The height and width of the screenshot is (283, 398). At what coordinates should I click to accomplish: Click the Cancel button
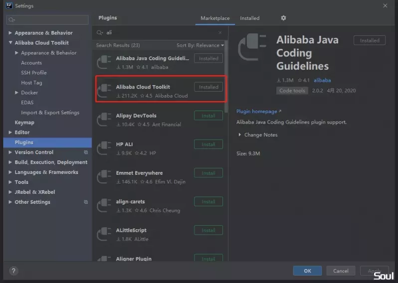(x=341, y=271)
